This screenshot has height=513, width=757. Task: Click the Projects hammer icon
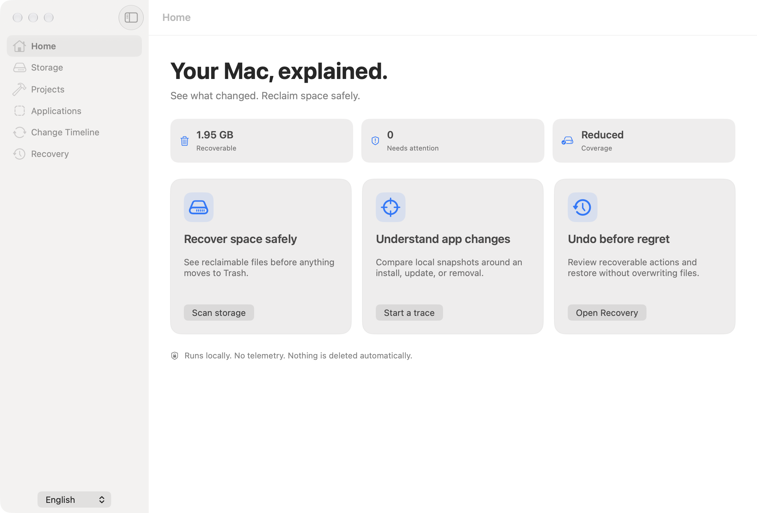(19, 89)
